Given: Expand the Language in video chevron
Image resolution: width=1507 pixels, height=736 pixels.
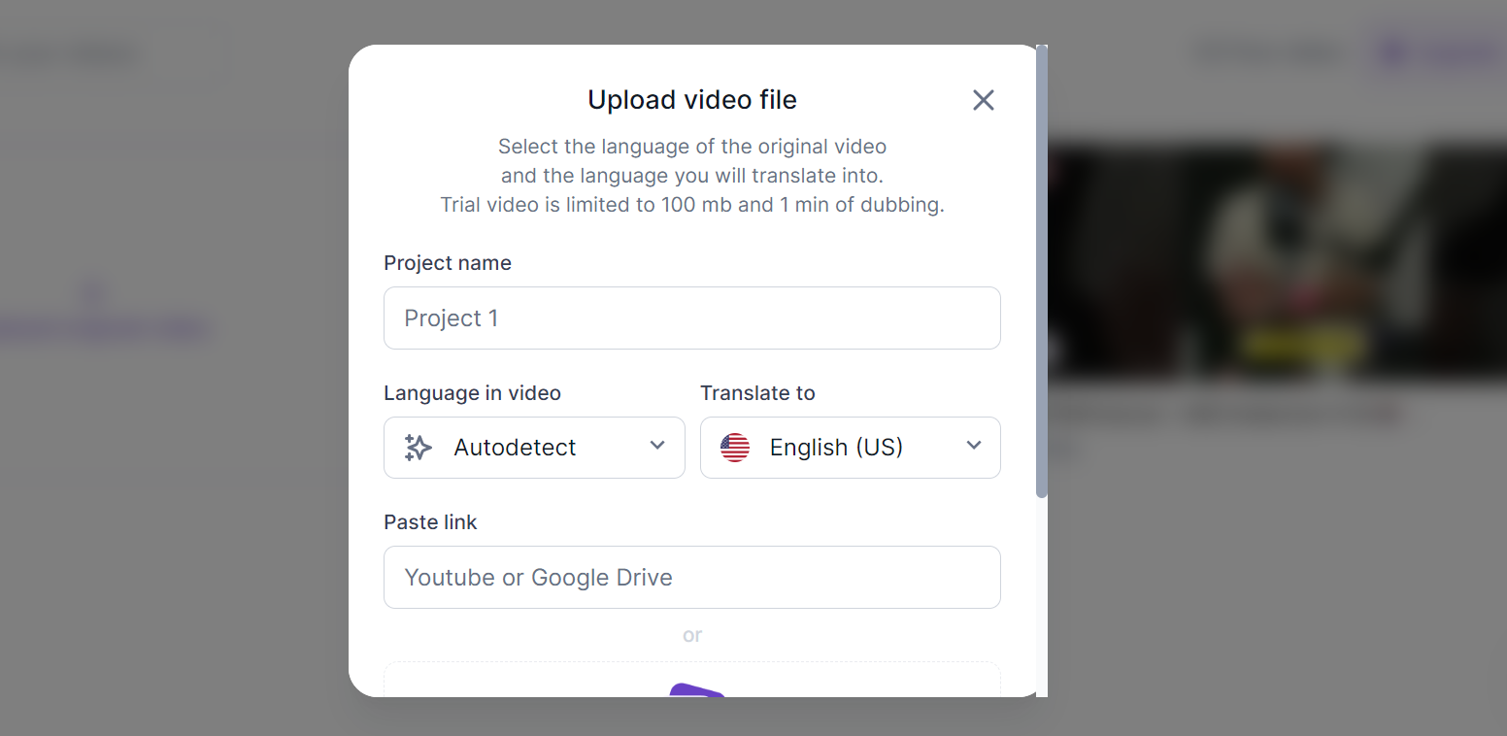Looking at the screenshot, I should tap(657, 446).
